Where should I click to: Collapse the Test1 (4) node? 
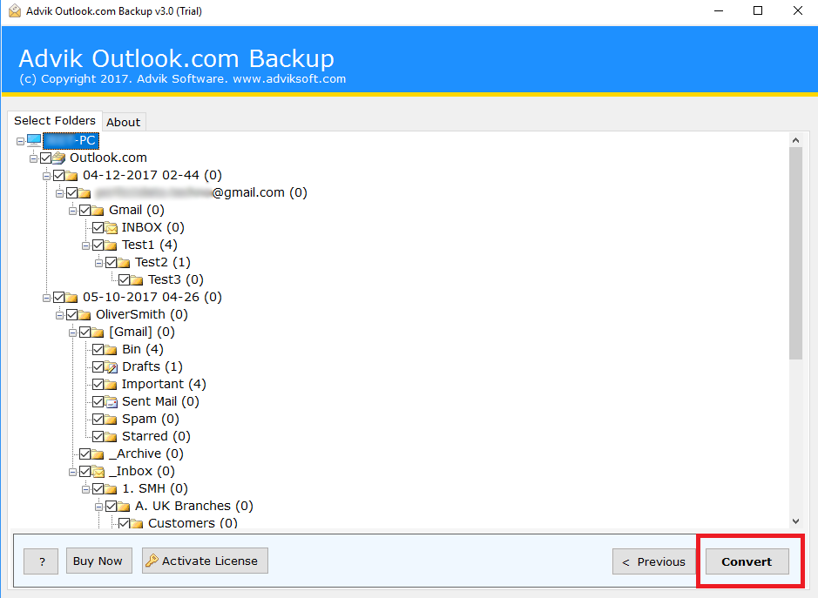click(x=85, y=245)
